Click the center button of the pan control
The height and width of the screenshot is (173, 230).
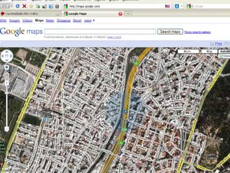tap(7, 56)
